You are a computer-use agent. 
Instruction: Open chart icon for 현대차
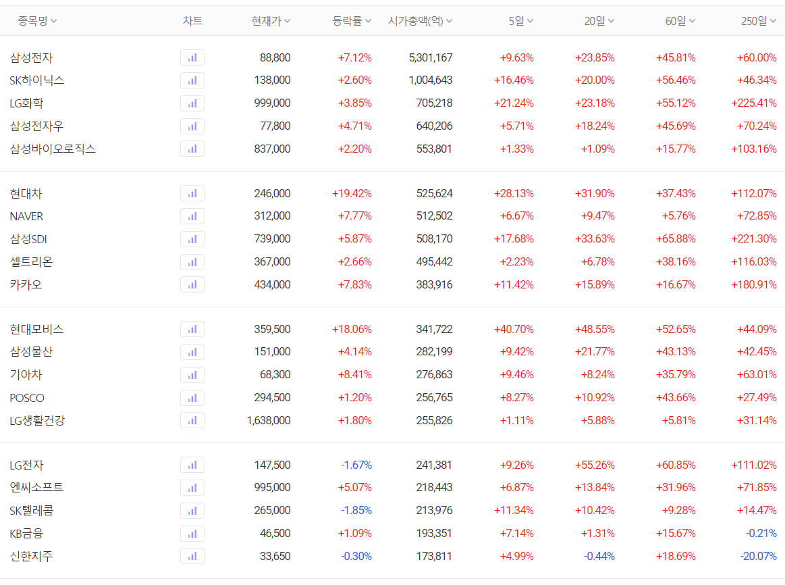click(192, 193)
